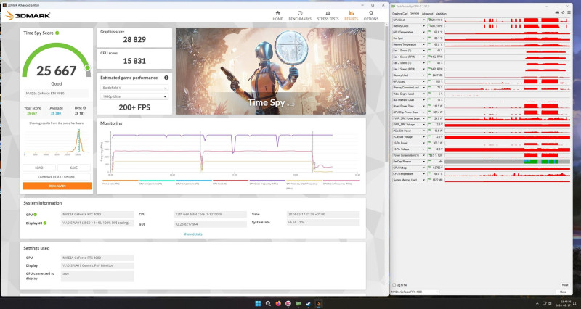This screenshot has width=581, height=309.
Task: Click the info icon next to Best score
Action: [x=84, y=108]
